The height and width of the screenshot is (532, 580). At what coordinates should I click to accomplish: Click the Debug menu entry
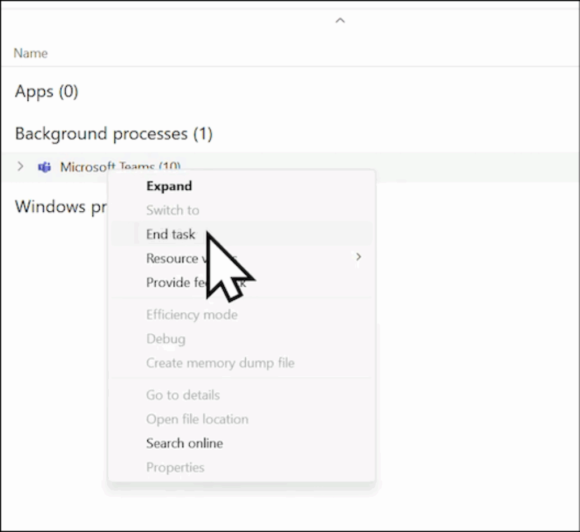[x=165, y=339]
